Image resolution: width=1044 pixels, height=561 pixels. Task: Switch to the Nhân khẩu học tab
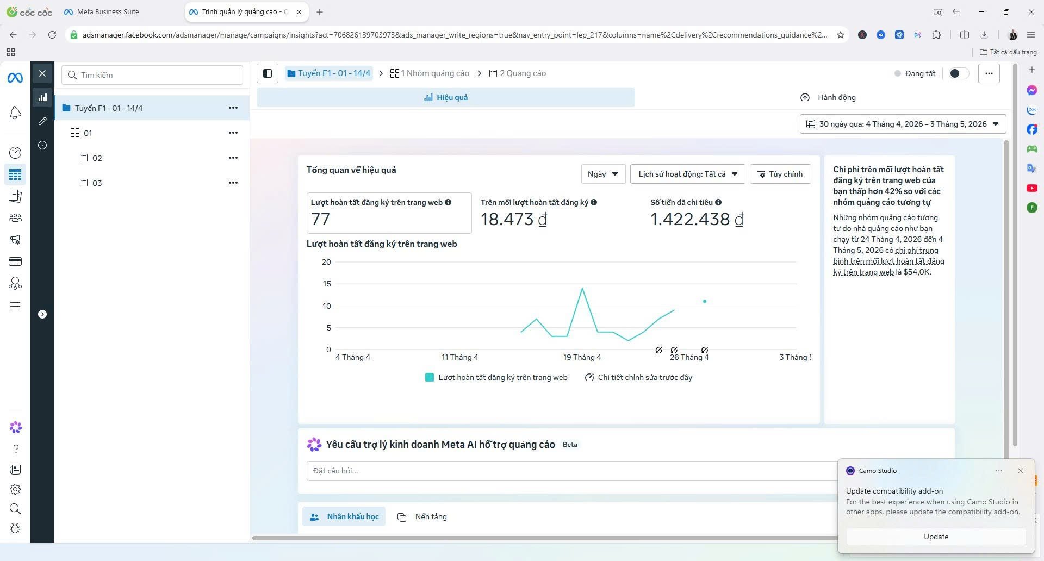pos(344,516)
